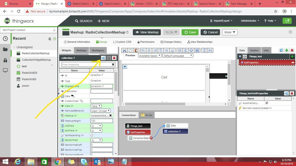This screenshot has width=296, height=166.
Task: Open the To Do dropdown
Action: click(x=171, y=32)
